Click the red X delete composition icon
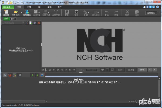The image size is (162, 108). 39,23
